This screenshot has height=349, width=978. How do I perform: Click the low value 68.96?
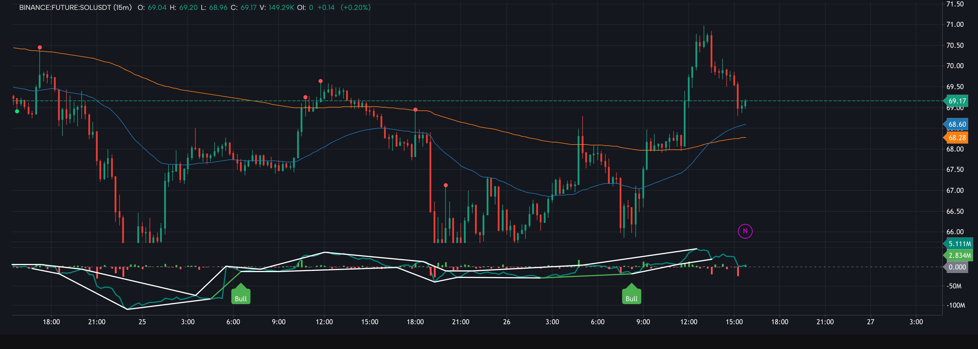pyautogui.click(x=218, y=8)
